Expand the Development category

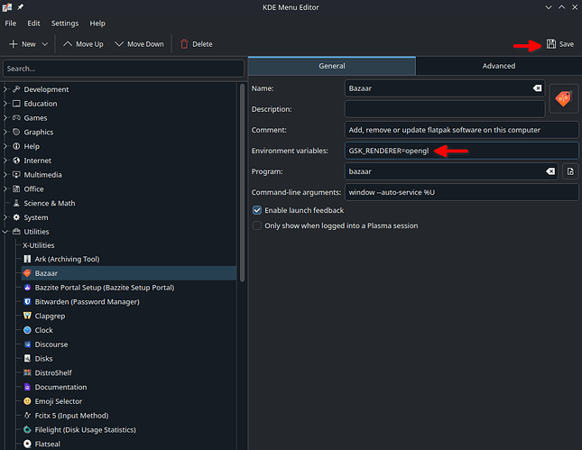tap(5, 89)
